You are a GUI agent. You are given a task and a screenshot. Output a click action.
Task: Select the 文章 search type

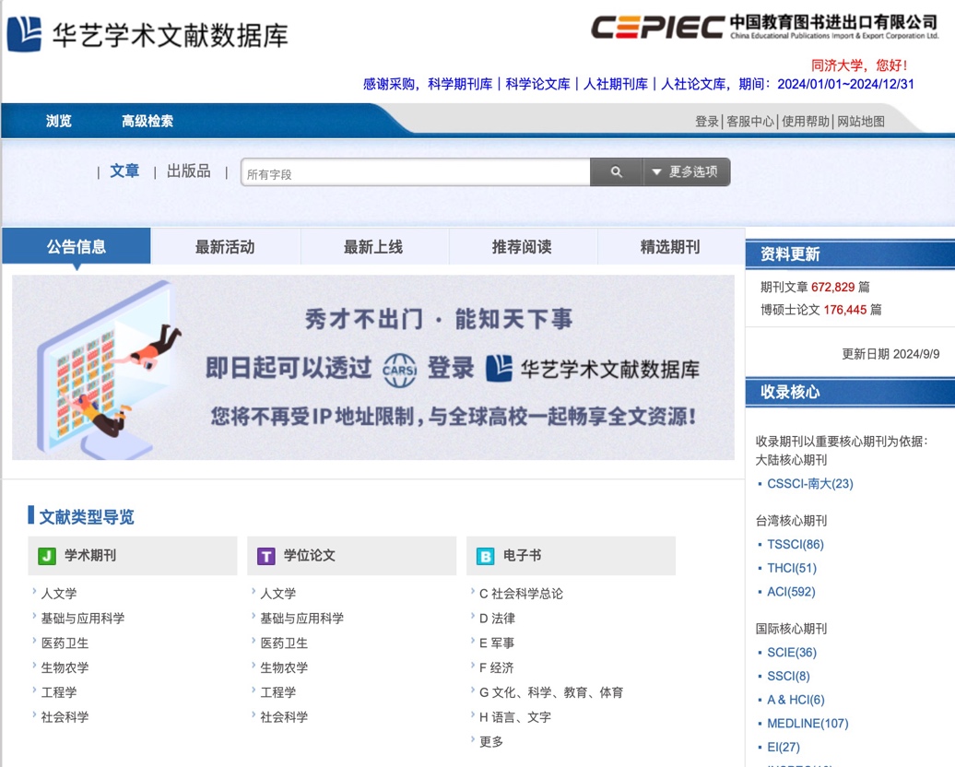tap(124, 171)
